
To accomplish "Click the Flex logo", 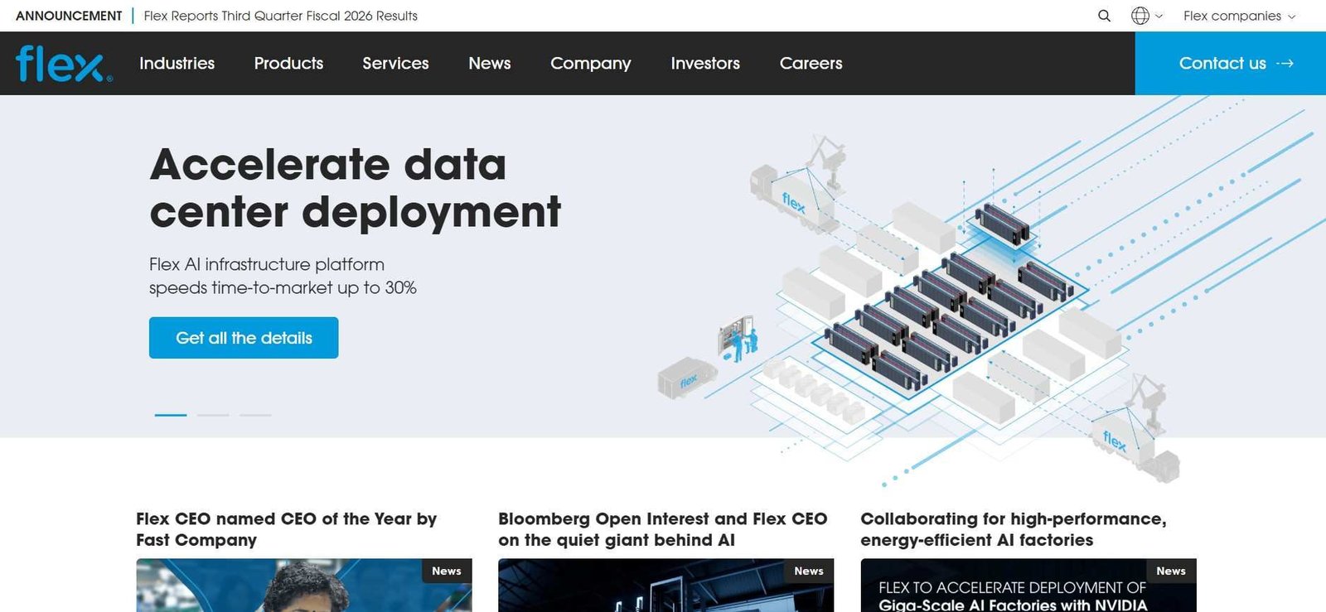I will click(x=64, y=64).
